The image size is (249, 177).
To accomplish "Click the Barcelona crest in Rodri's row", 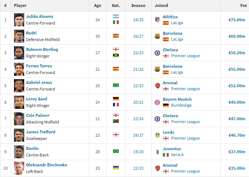I will point(157,36).
